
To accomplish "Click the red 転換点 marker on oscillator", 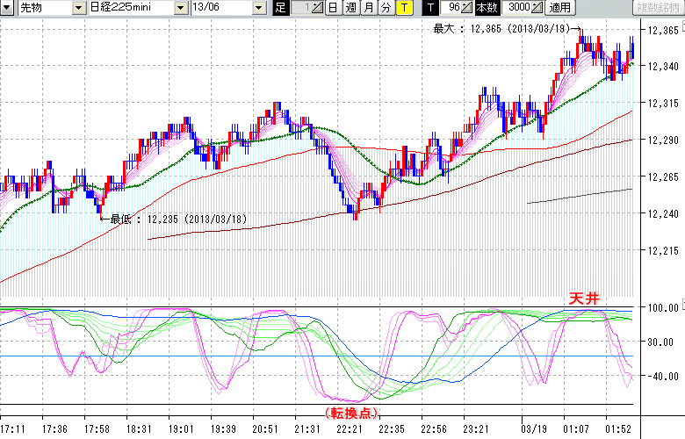I will (351, 413).
